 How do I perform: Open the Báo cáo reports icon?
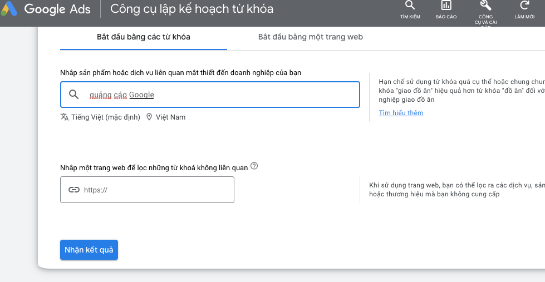[x=446, y=5]
